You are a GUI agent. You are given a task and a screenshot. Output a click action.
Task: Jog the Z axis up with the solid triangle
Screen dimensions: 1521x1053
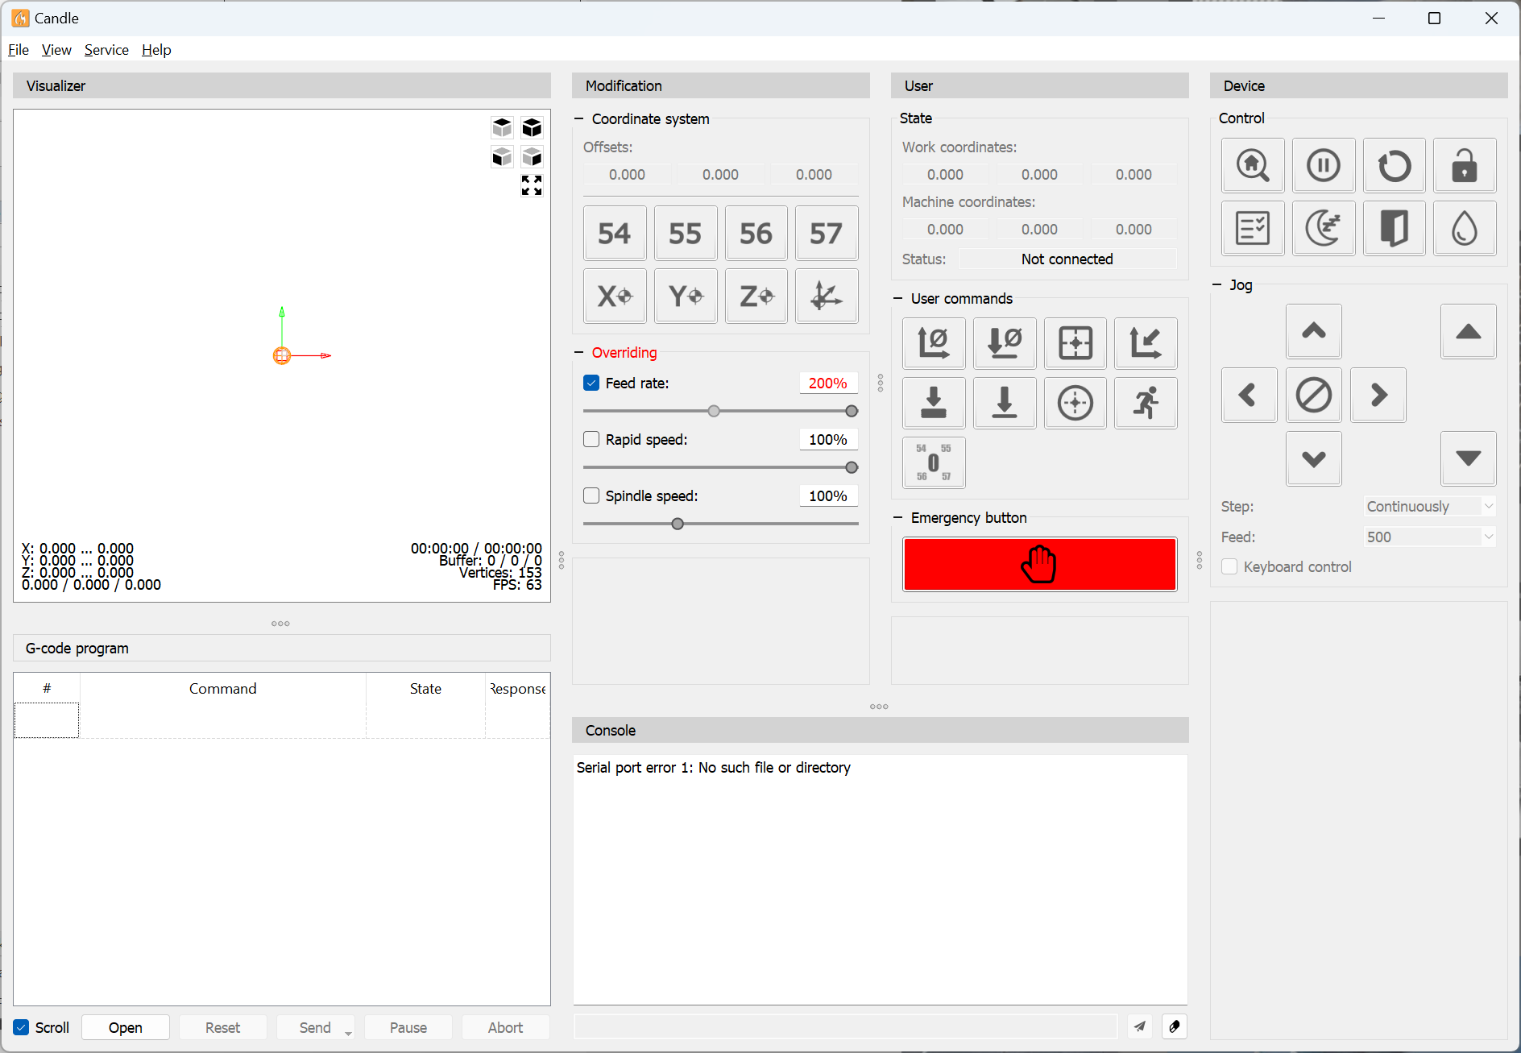[x=1468, y=331]
